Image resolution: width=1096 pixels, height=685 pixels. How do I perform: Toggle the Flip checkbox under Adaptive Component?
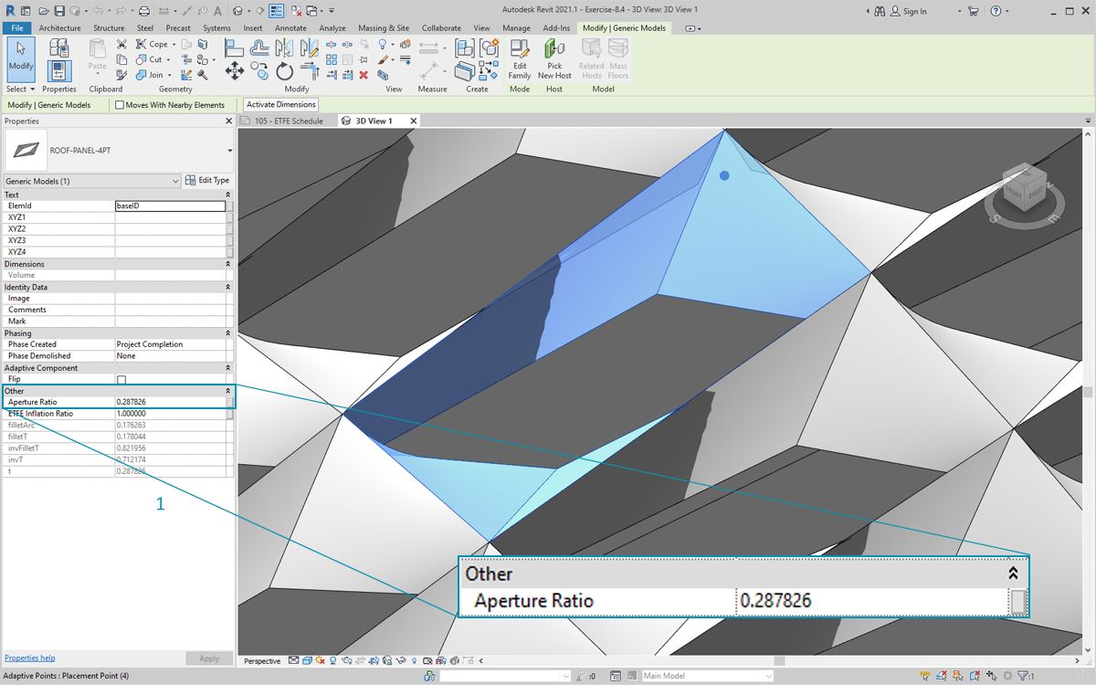(121, 379)
